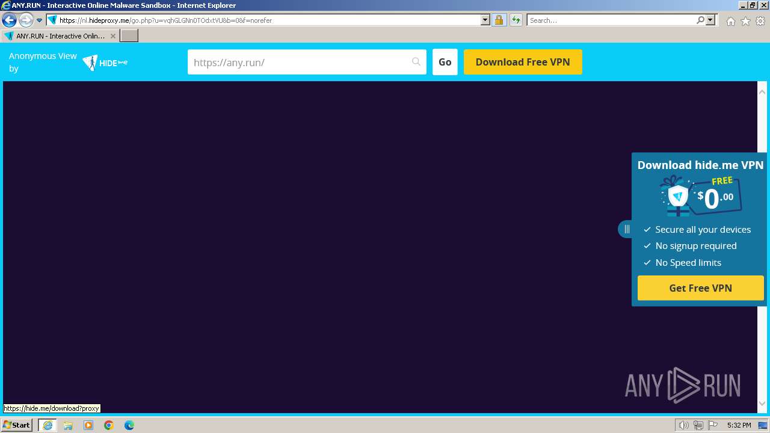
Task: Click the volume speaker tray icon
Action: coord(684,425)
